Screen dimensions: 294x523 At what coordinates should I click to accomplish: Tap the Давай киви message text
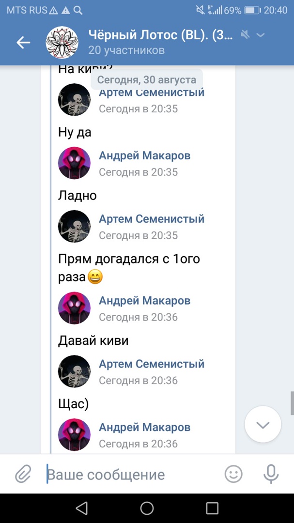tap(93, 340)
